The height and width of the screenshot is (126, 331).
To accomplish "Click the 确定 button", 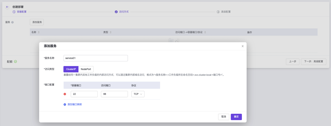I will [236, 117].
